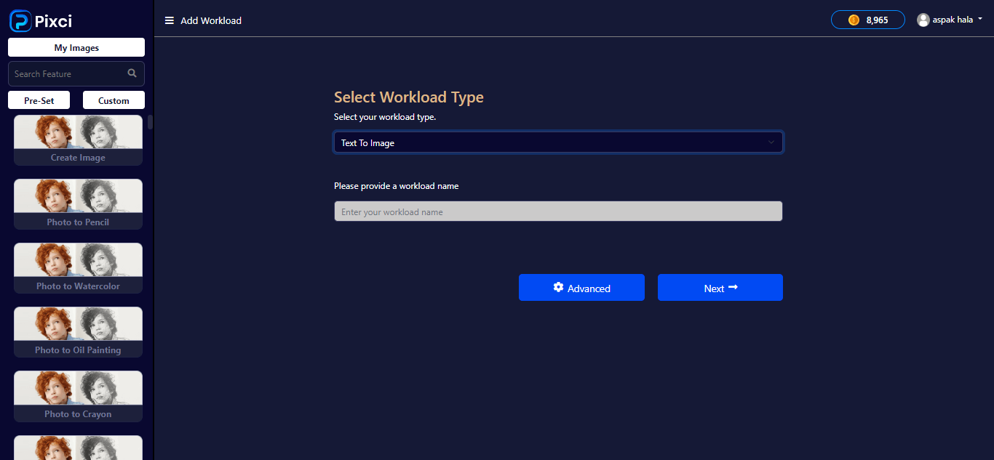The height and width of the screenshot is (460, 994).
Task: Click the Advanced button
Action: pyautogui.click(x=581, y=288)
